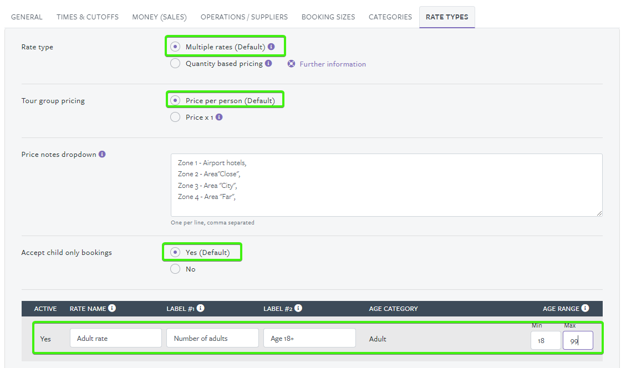Screen dimensions: 621x368
Task: Click the Max age field showing 99
Action: [578, 340]
